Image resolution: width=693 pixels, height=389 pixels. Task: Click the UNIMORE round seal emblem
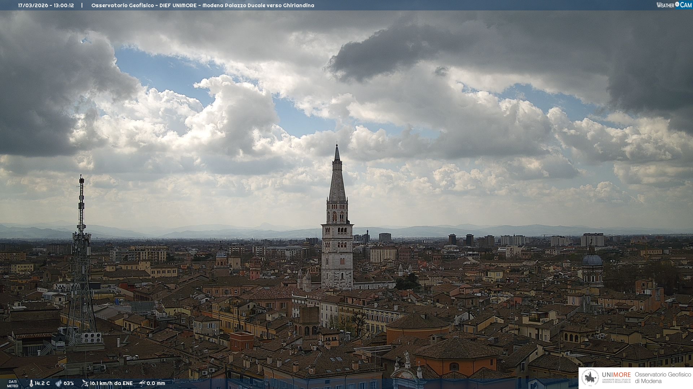(590, 378)
